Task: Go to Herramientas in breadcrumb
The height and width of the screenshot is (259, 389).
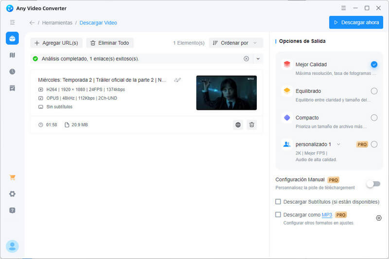Action: pyautogui.click(x=57, y=23)
